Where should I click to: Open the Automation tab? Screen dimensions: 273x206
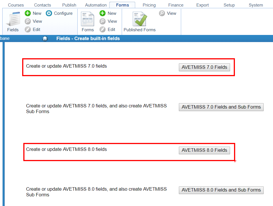click(96, 5)
